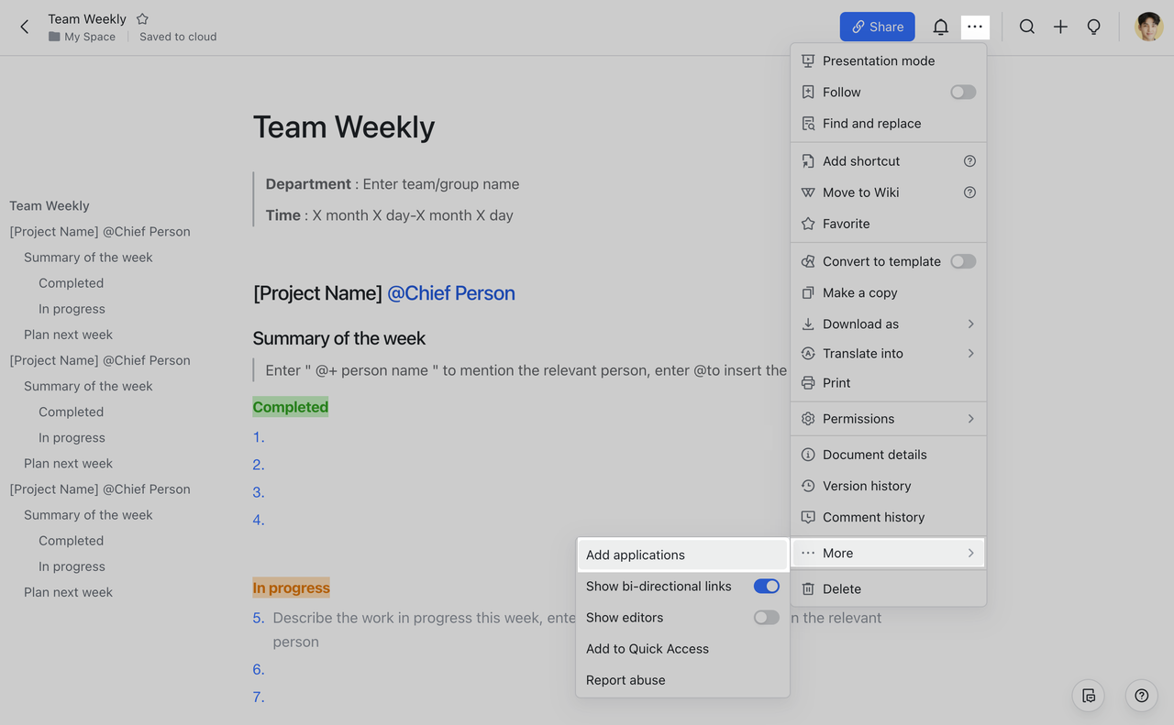Screen dimensions: 1174x725
Task: Click the document outline icon at bottom right
Action: (1089, 696)
